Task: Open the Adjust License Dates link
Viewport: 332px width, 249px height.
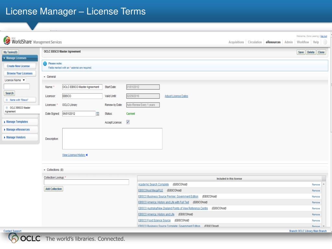Action: click(176, 96)
